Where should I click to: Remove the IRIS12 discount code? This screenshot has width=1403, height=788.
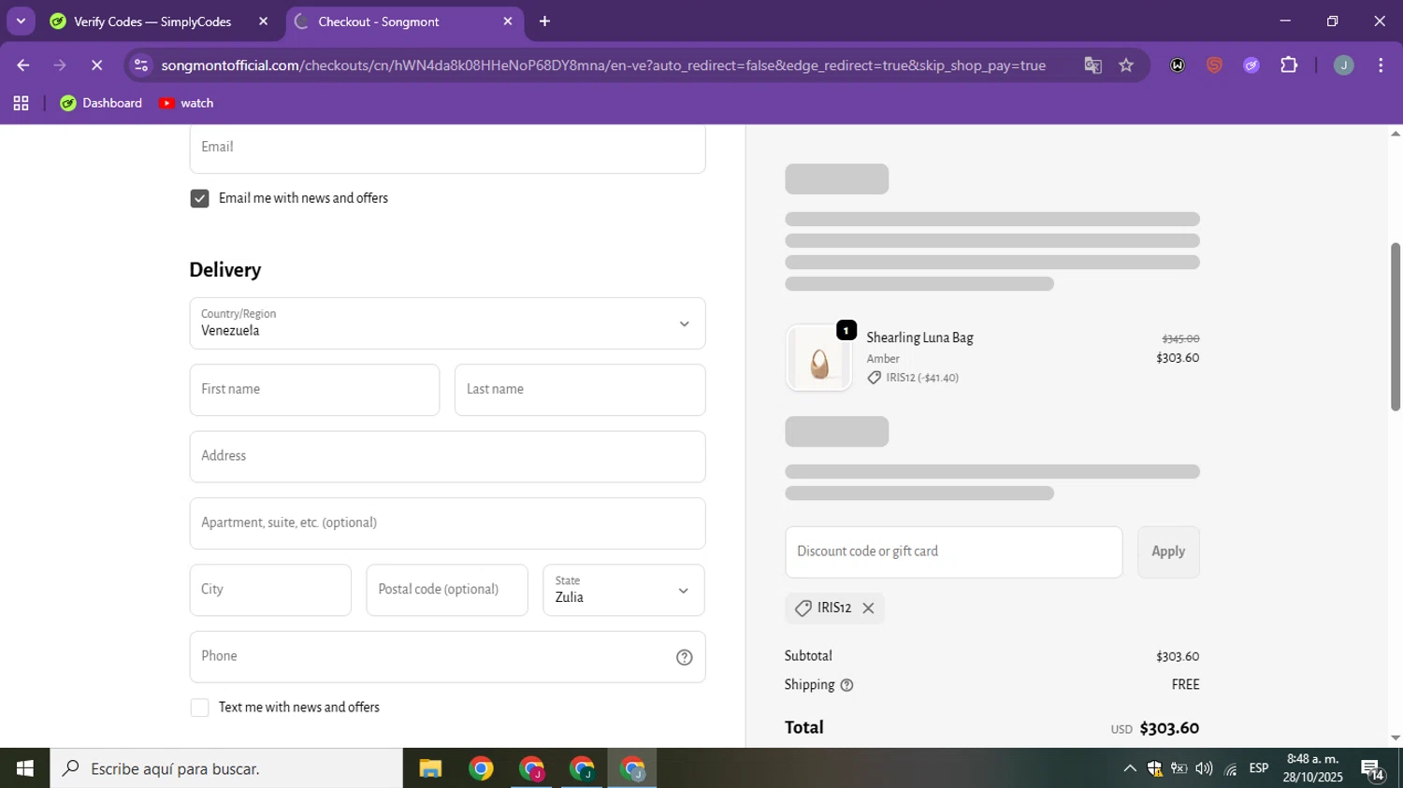tap(868, 609)
